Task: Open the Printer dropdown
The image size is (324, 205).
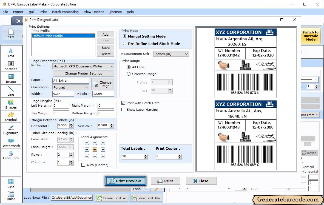Action: tap(83, 66)
